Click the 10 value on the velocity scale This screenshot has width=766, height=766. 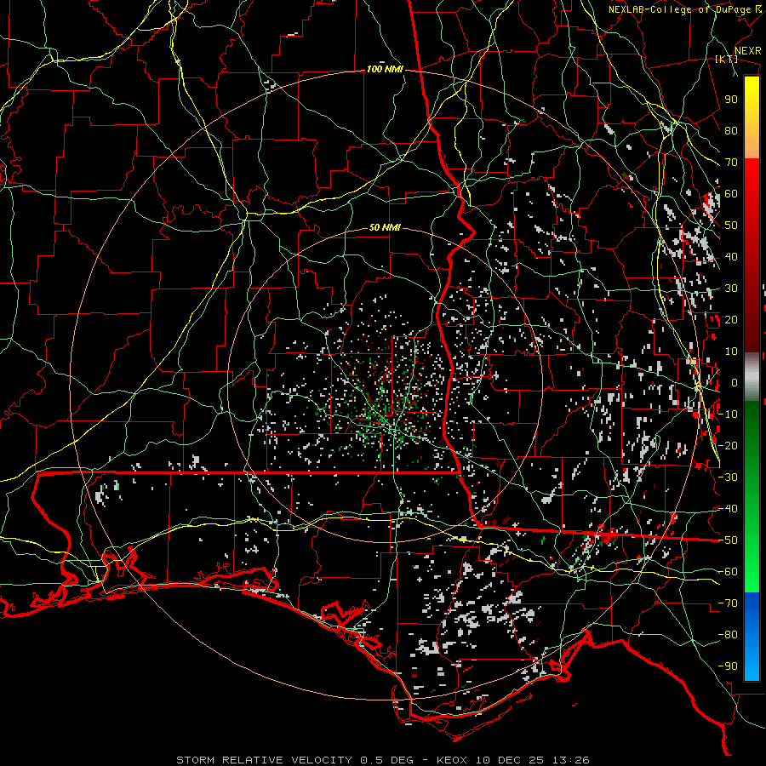[x=731, y=352]
